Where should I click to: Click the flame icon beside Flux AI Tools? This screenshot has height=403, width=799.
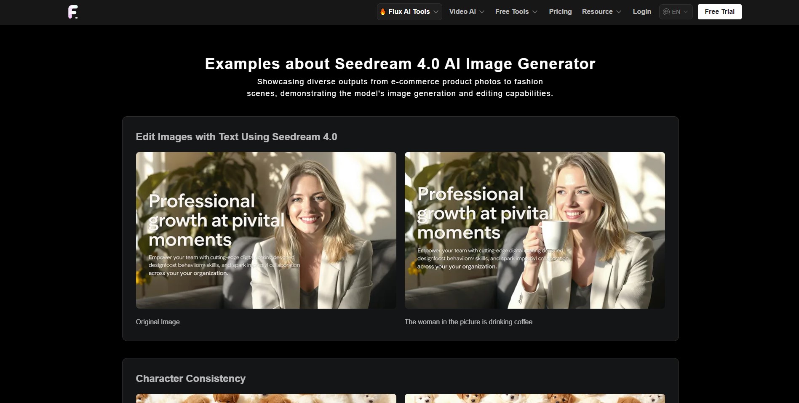[383, 12]
